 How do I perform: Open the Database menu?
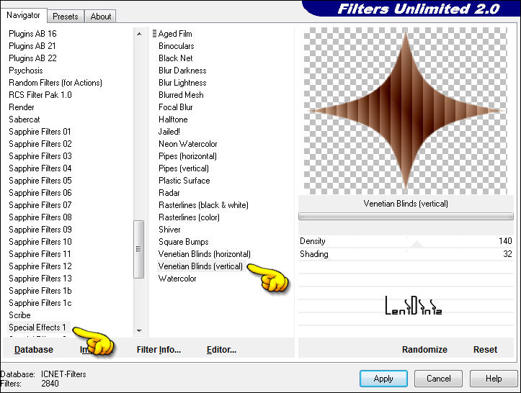pos(34,350)
